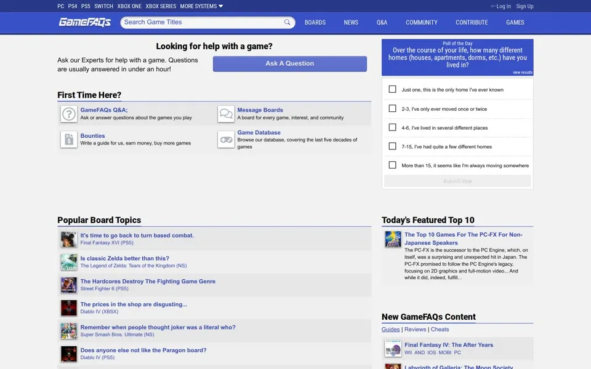
Task: Click the IOS platform tag
Action: click(432, 353)
